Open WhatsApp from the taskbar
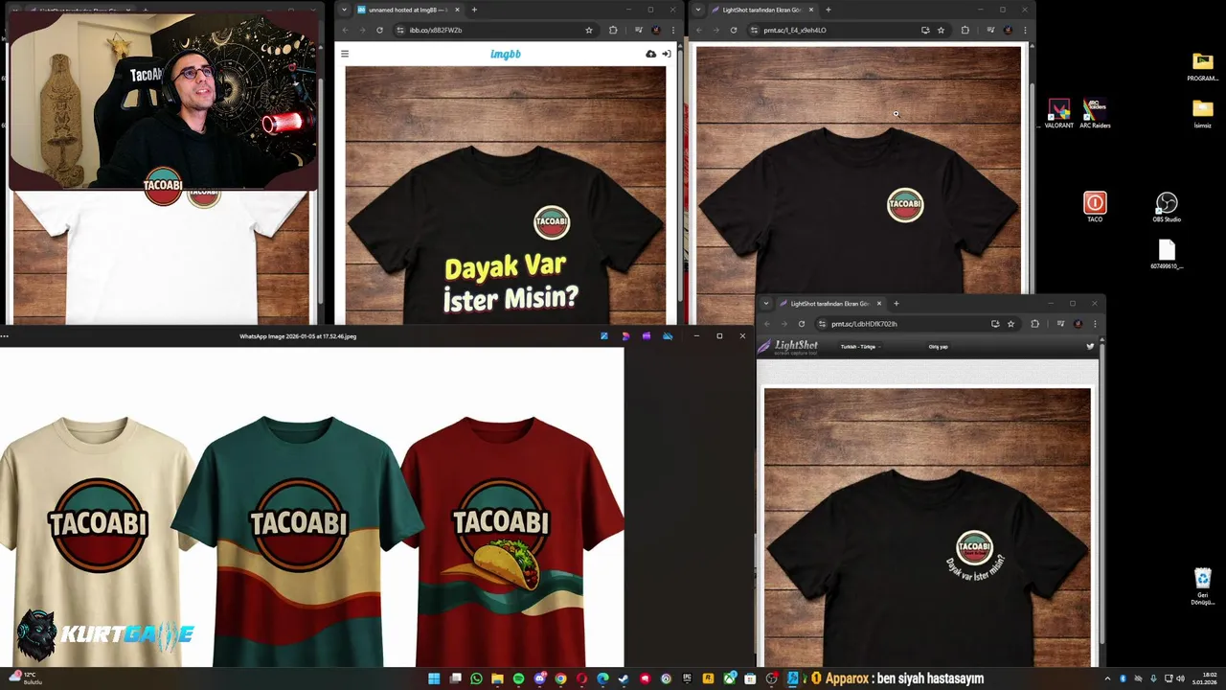1226x690 pixels. (x=476, y=678)
